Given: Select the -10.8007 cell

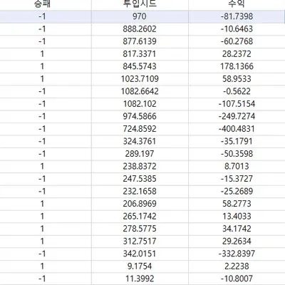Looking at the screenshot, I should [x=237, y=279].
